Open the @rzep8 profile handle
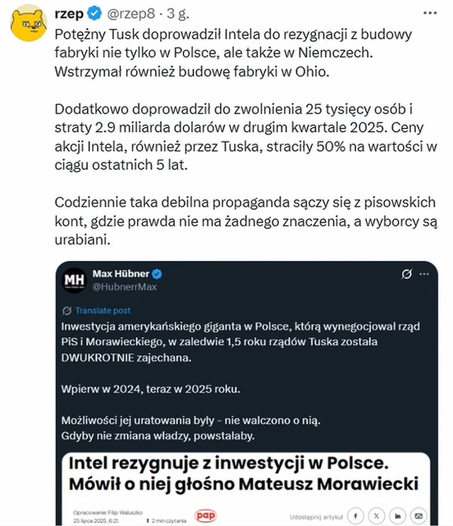 pyautogui.click(x=131, y=14)
